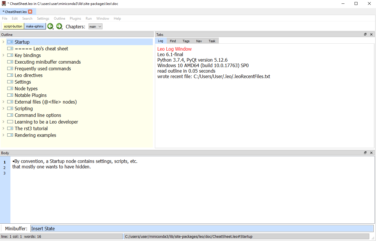The height and width of the screenshot is (241, 376).
Task: Float the Tabs panel with its undock icon
Action: pos(365,34)
